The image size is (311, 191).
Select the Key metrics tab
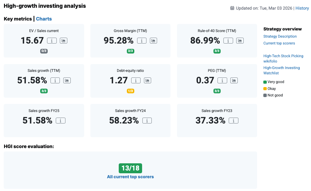coord(18,19)
